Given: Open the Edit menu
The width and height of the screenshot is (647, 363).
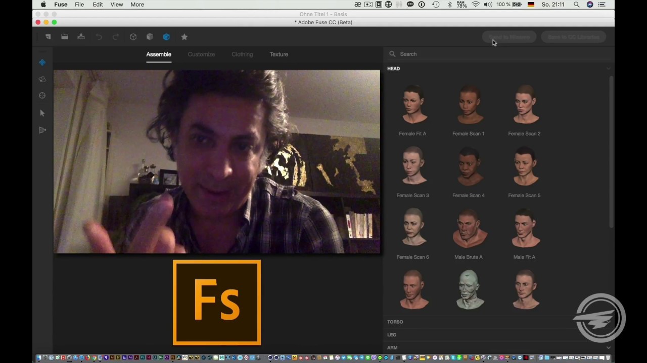Looking at the screenshot, I should click(98, 5).
